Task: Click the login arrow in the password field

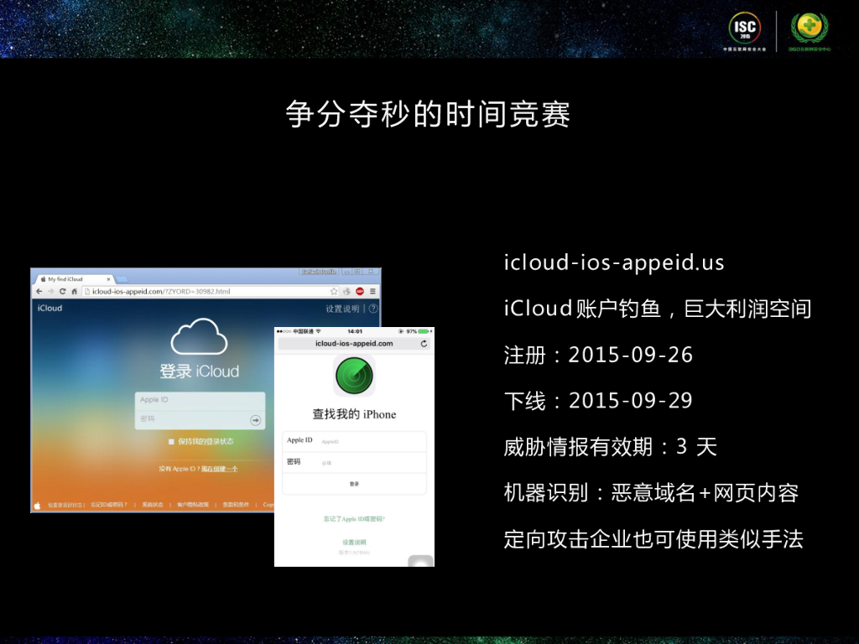Action: (255, 420)
